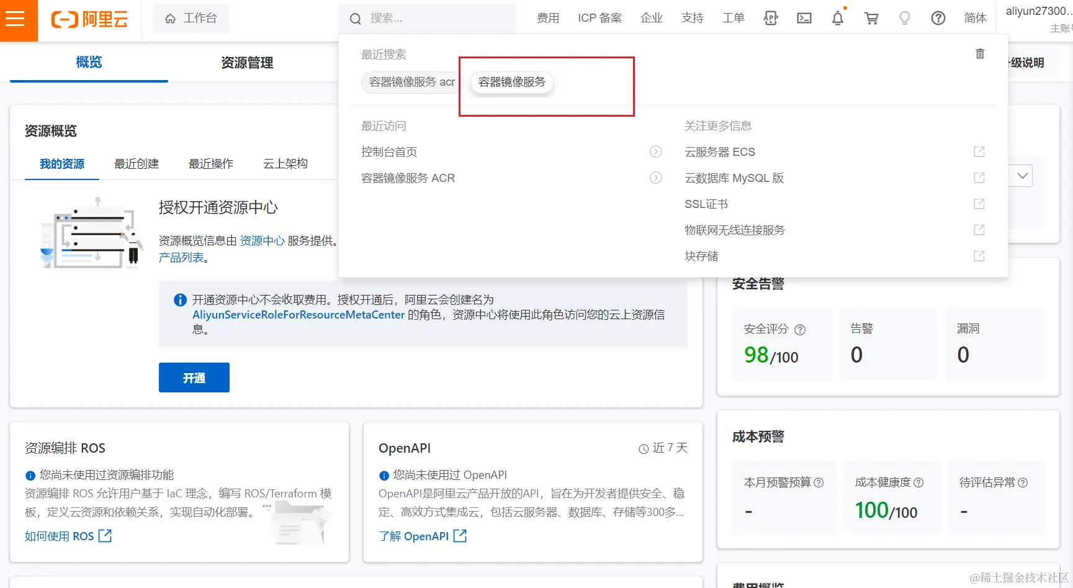Select the 我的资源 sub-tab
The height and width of the screenshot is (588, 1073).
62,164
